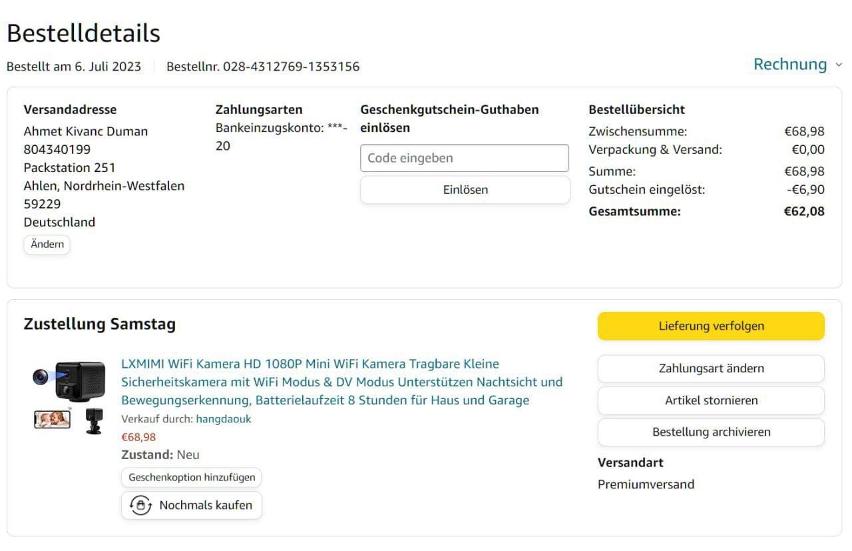Click Einlösen to redeem the voucher

coord(465,190)
